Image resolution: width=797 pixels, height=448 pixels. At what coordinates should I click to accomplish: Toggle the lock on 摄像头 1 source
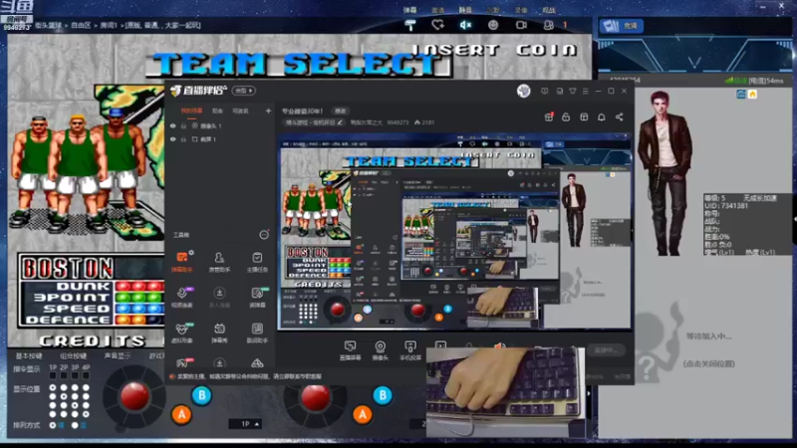[183, 126]
